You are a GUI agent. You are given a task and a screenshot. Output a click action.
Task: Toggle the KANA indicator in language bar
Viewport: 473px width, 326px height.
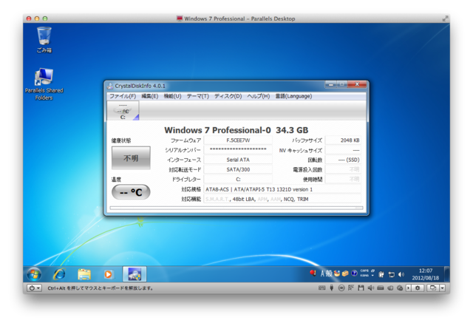click(x=364, y=275)
